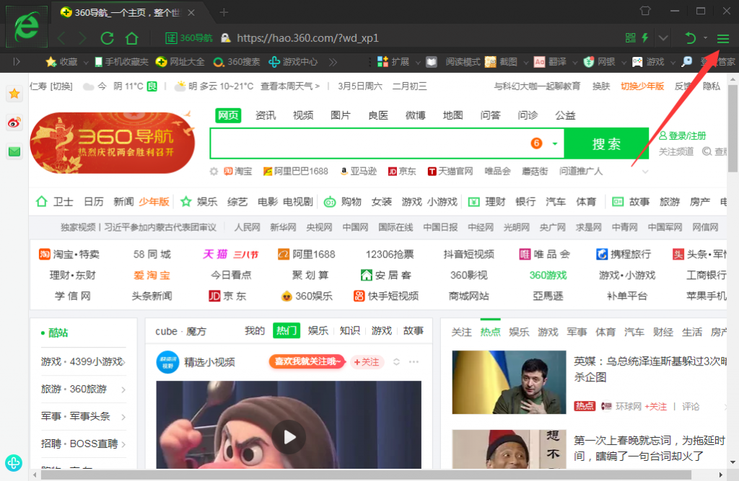Screen dimensions: 739x481
Task: Open the 京东 quick link under search
Action: [402, 172]
